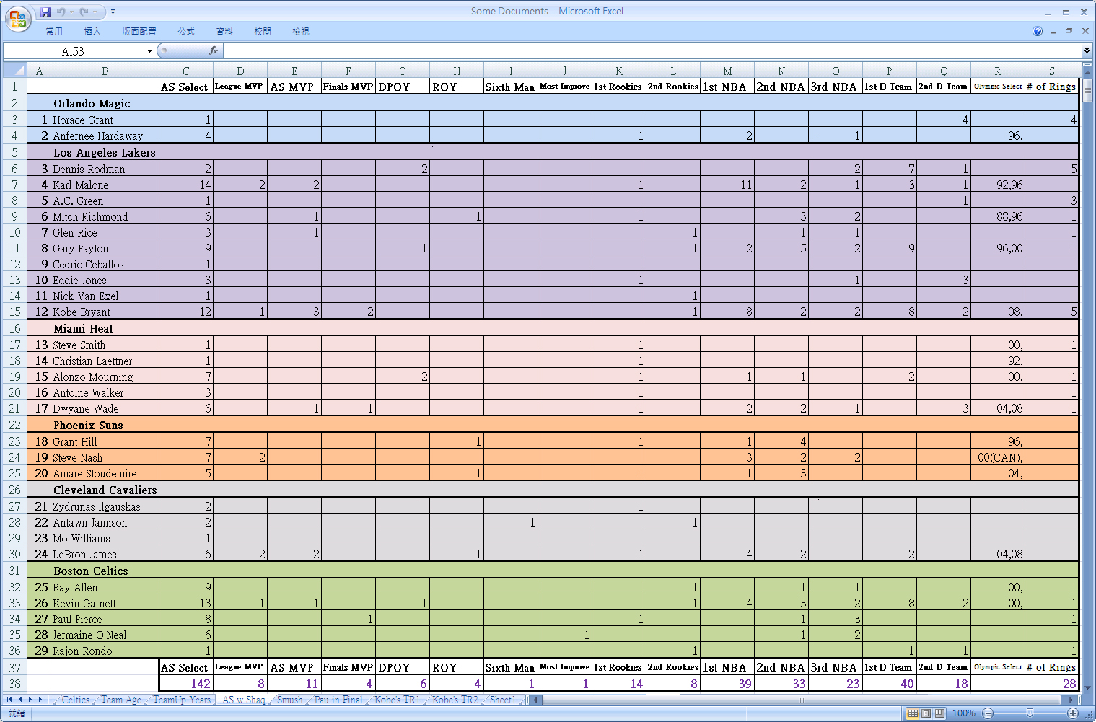Open the 資料 ribbon tab

tap(224, 32)
